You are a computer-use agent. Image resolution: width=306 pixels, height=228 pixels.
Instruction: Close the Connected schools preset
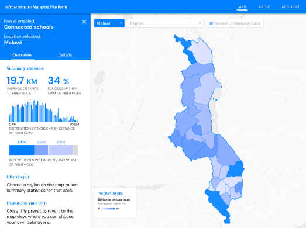84,22
